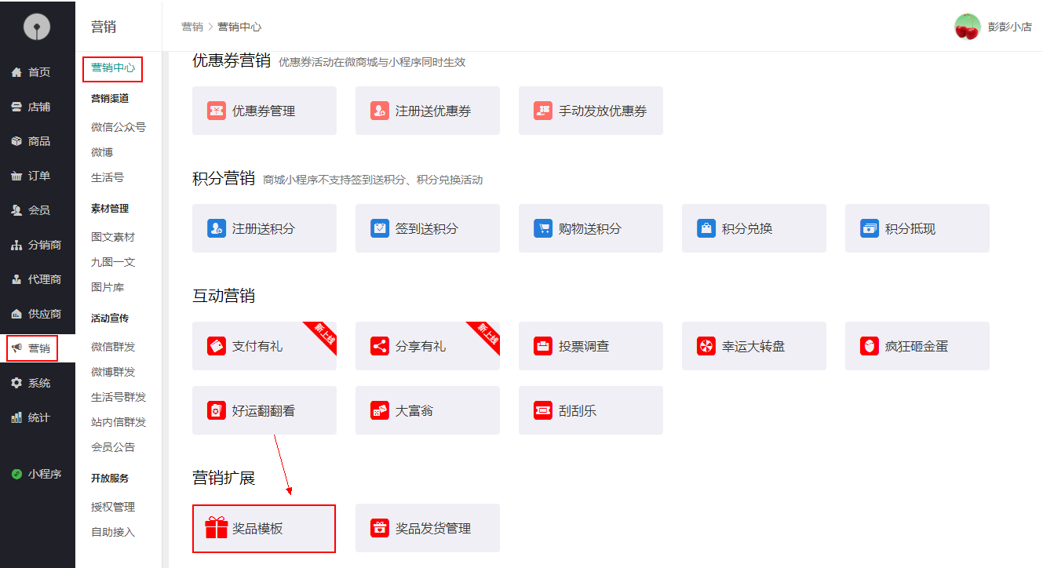
Task: Open the scratch card icon (刮刮乐)
Action: click(543, 410)
